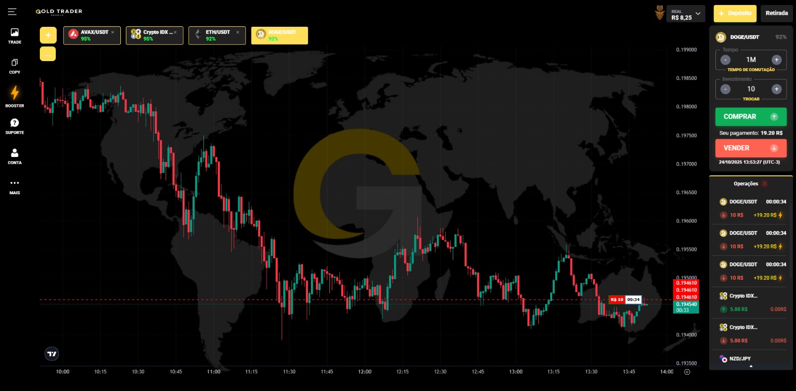
Task: Close the AVAX/USDT asset tab
Action: (x=113, y=32)
